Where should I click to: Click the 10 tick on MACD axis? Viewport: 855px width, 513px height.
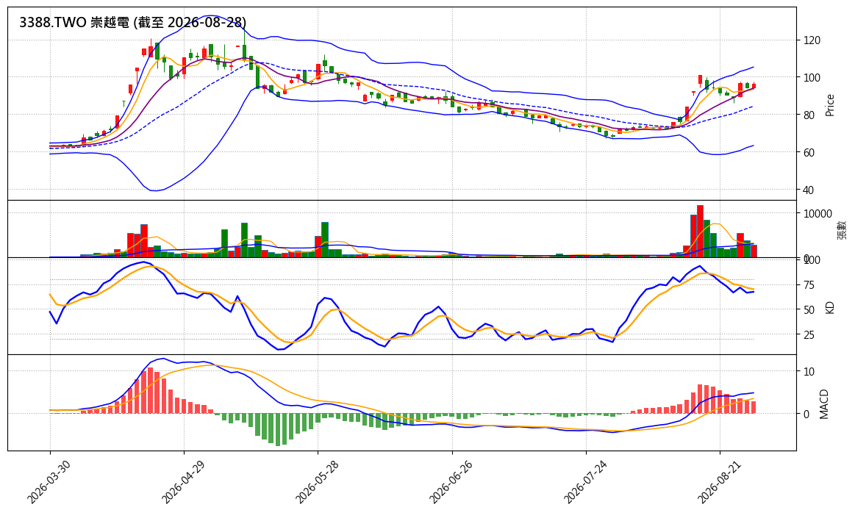(809, 372)
